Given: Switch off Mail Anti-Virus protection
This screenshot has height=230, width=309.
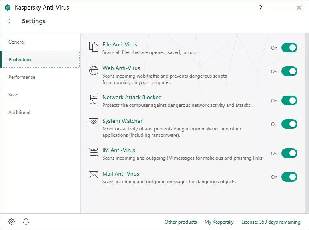Looking at the screenshot, I should tap(289, 177).
